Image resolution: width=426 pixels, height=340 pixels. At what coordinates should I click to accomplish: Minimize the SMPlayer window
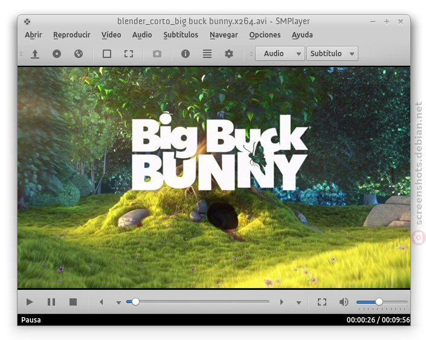(x=373, y=22)
